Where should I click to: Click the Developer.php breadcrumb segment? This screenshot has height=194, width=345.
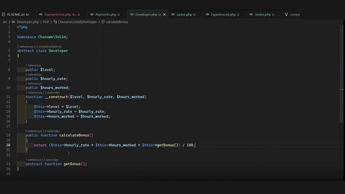tap(27, 22)
